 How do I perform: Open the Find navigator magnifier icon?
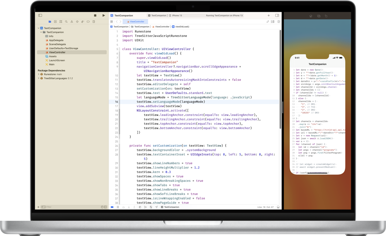[66, 21]
